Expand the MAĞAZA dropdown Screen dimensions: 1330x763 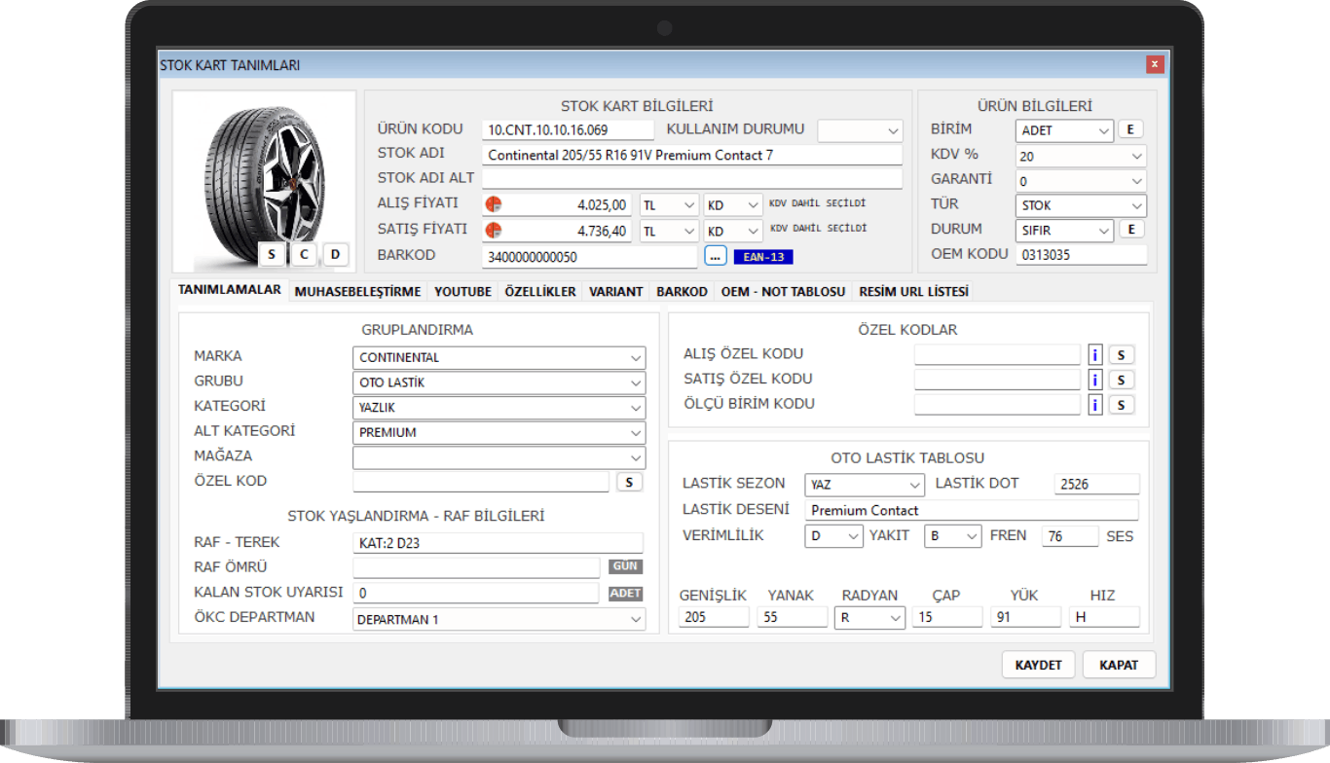click(499, 457)
